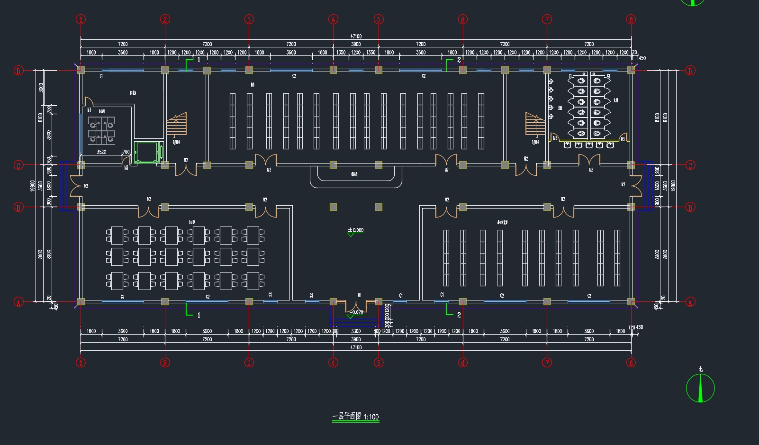Screen dimensions: 759x445
Task: Select the bottom green section mark 2
Action: [452, 312]
